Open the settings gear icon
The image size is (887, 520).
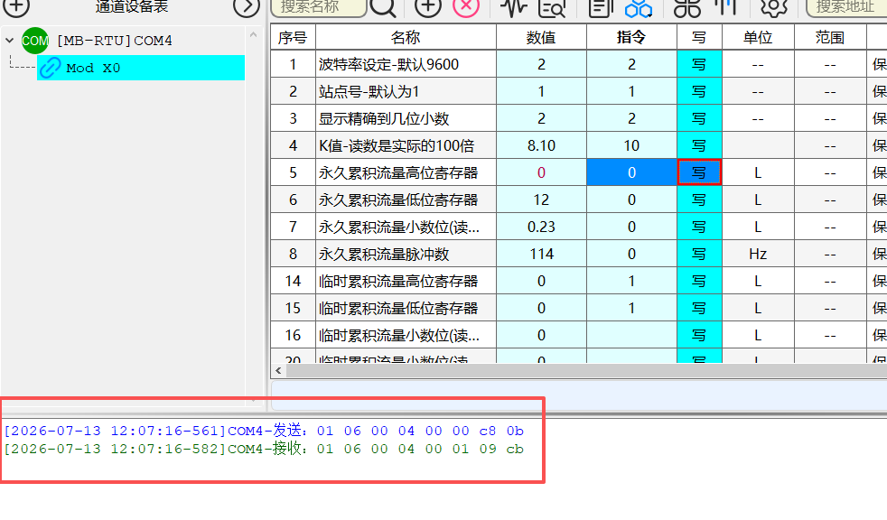(x=774, y=7)
